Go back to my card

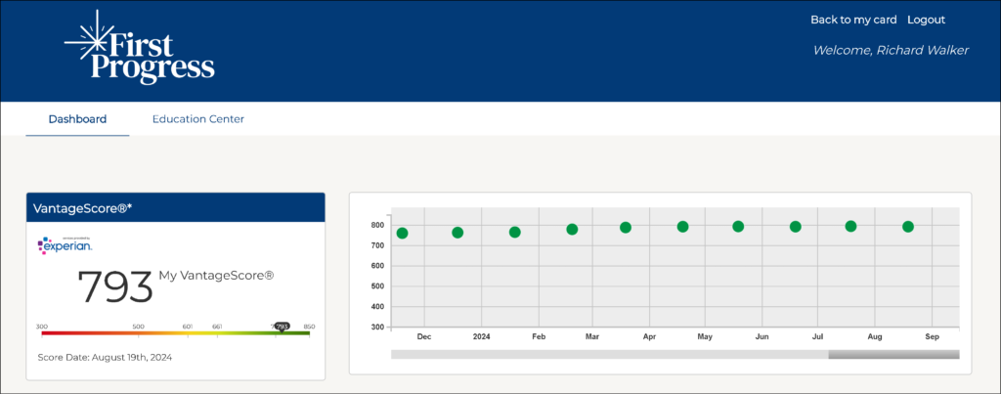pyautogui.click(x=853, y=20)
